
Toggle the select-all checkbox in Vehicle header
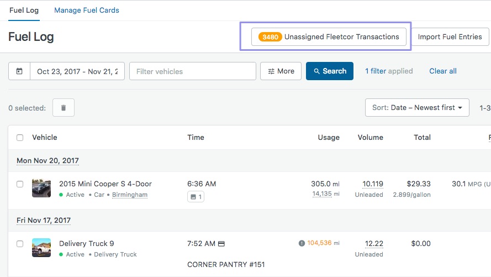coord(20,138)
